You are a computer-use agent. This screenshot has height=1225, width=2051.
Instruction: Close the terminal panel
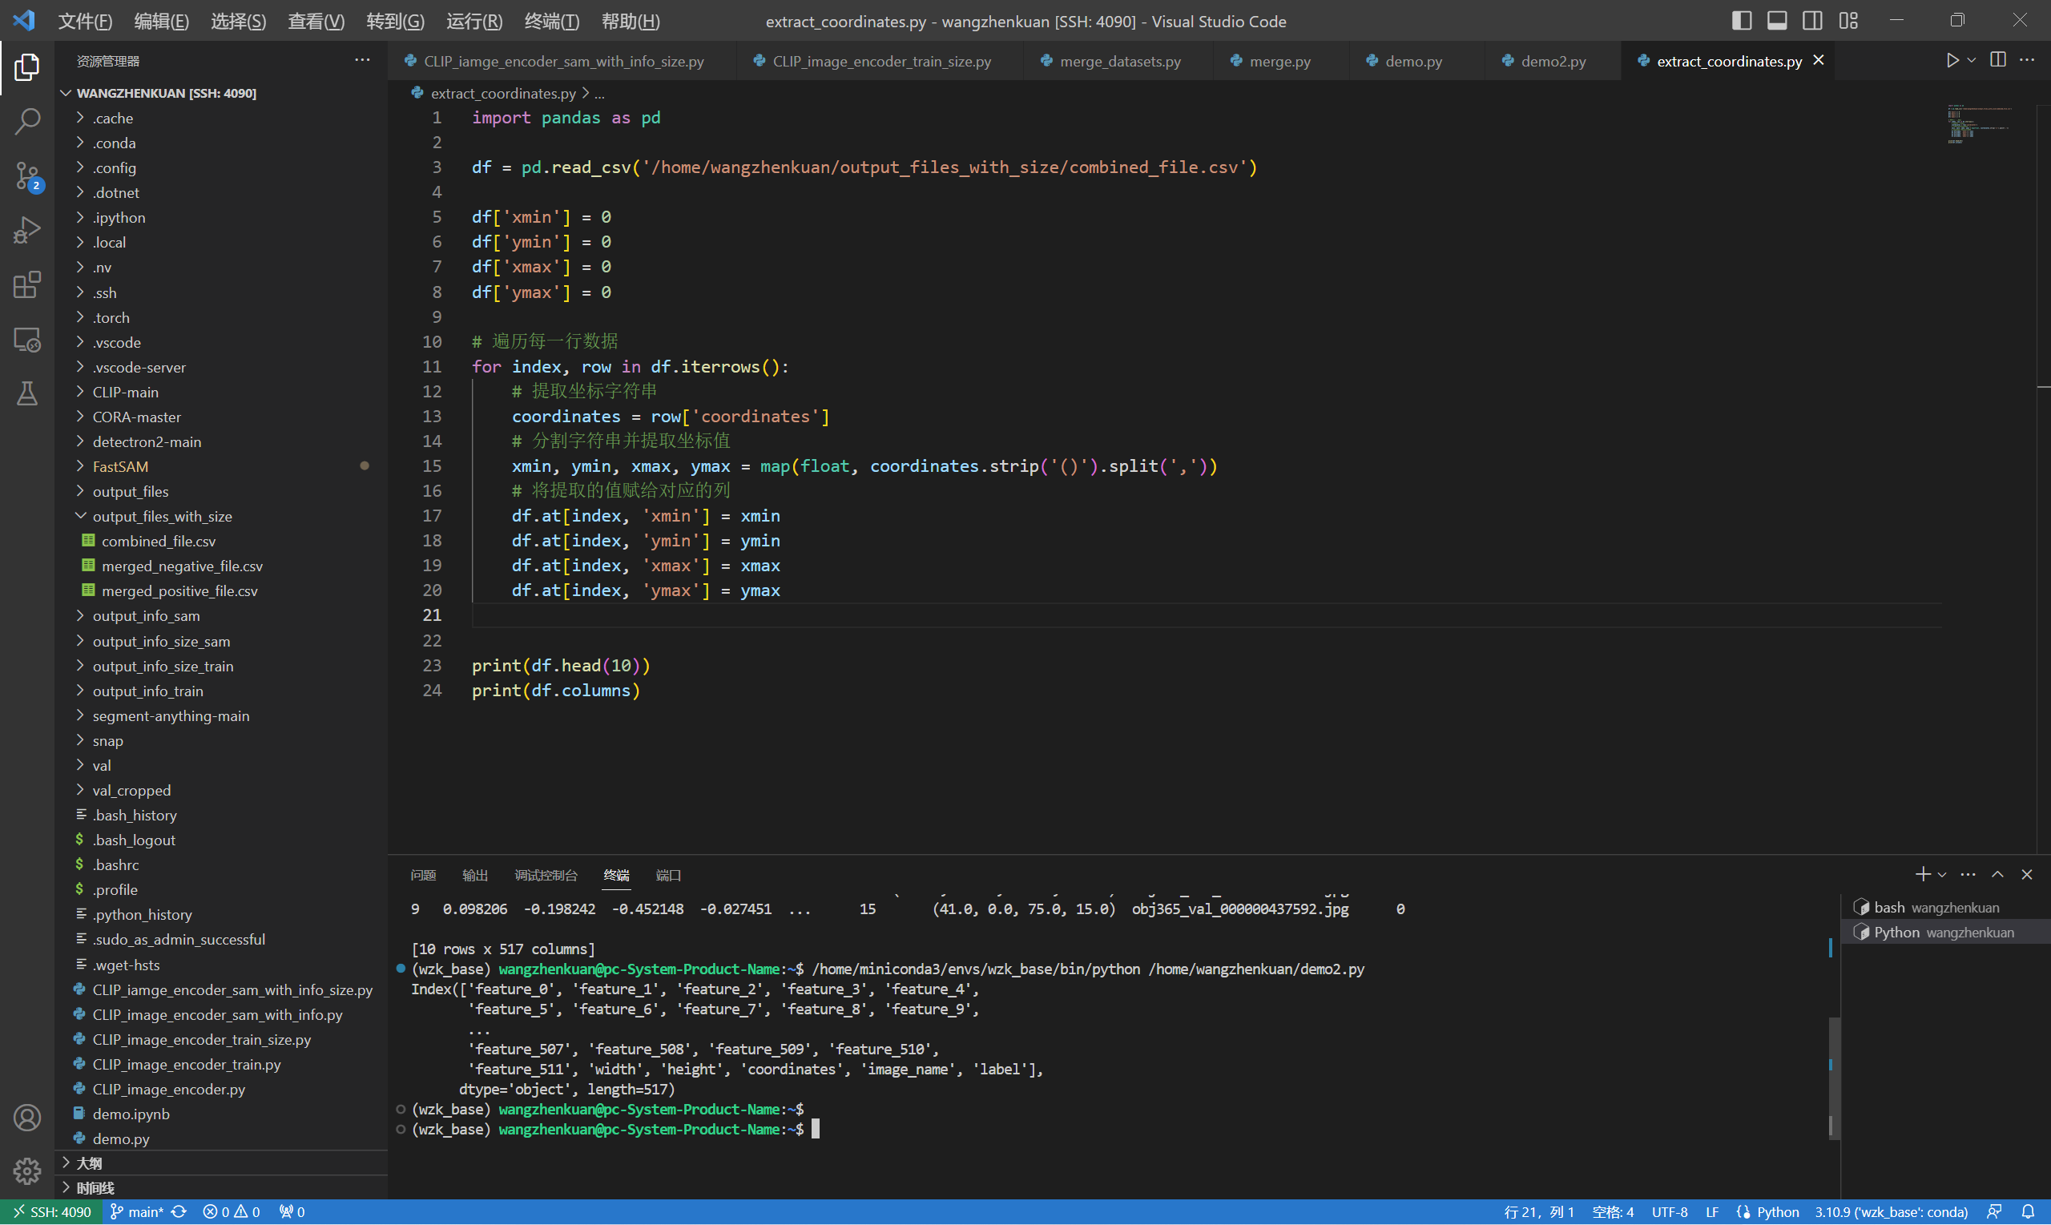pos(2026,874)
